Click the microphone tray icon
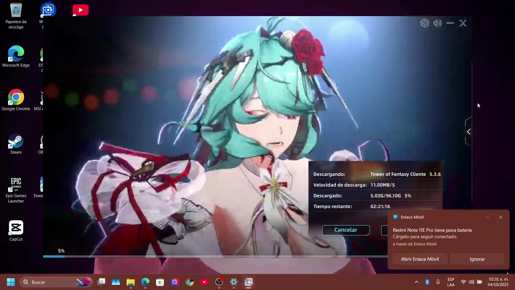Screen dimensions: 515x290 (x=438, y=282)
